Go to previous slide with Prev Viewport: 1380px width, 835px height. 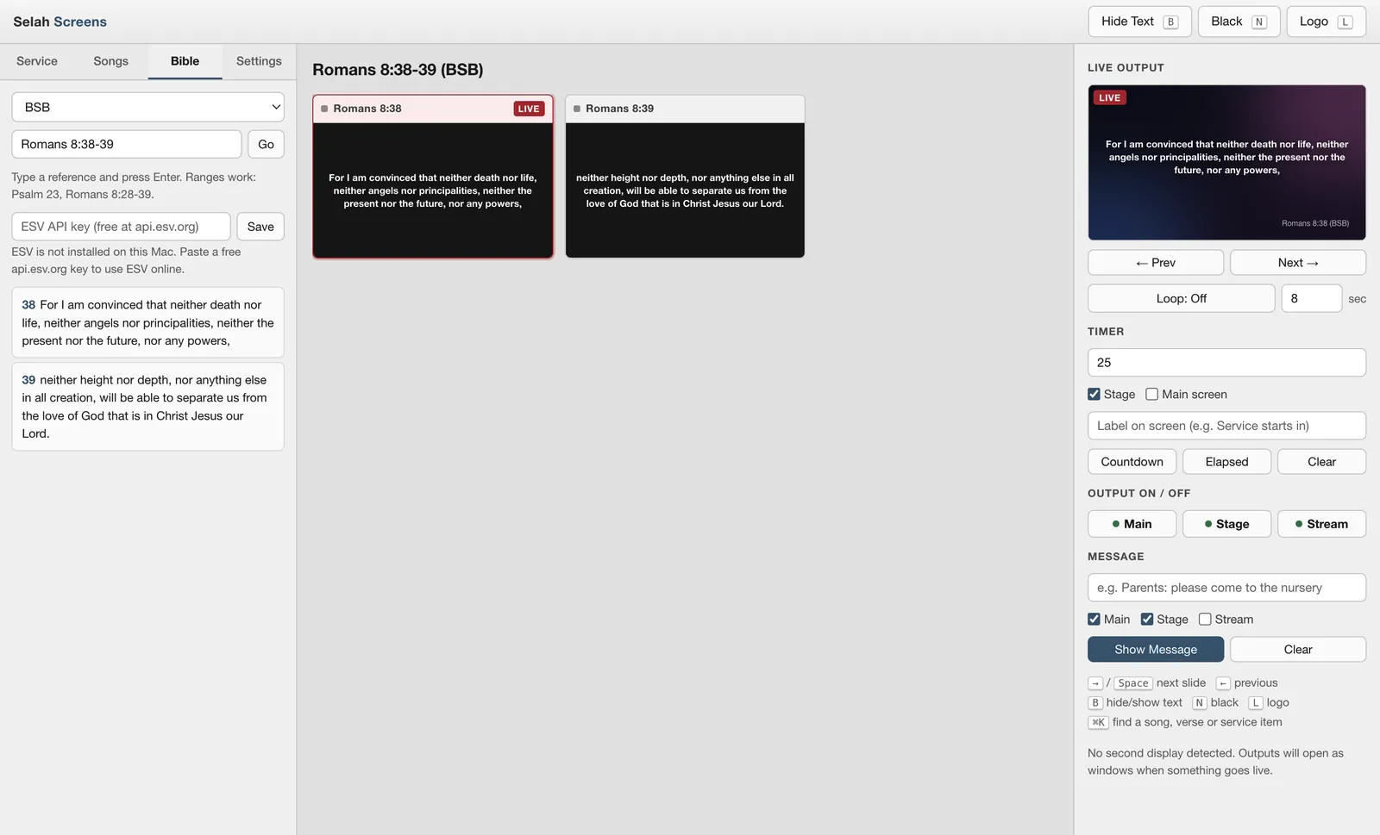coord(1156,263)
